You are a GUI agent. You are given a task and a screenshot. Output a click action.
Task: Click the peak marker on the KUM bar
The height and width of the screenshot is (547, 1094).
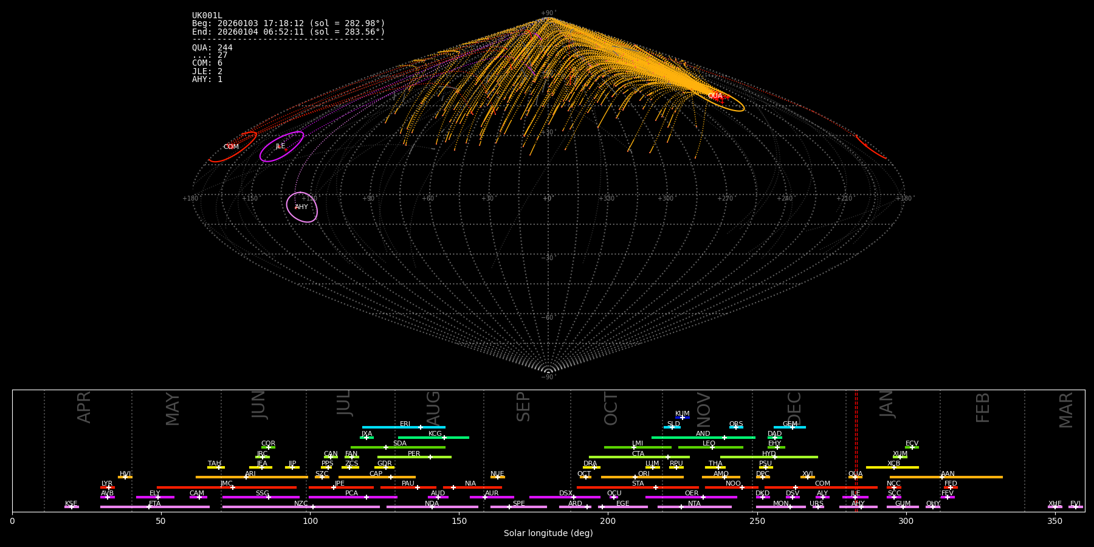point(683,418)
